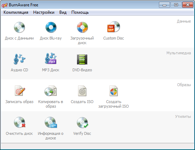Click the Мультимедиа section heading
Viewport: 195px width, 150px height.
(x=179, y=53)
